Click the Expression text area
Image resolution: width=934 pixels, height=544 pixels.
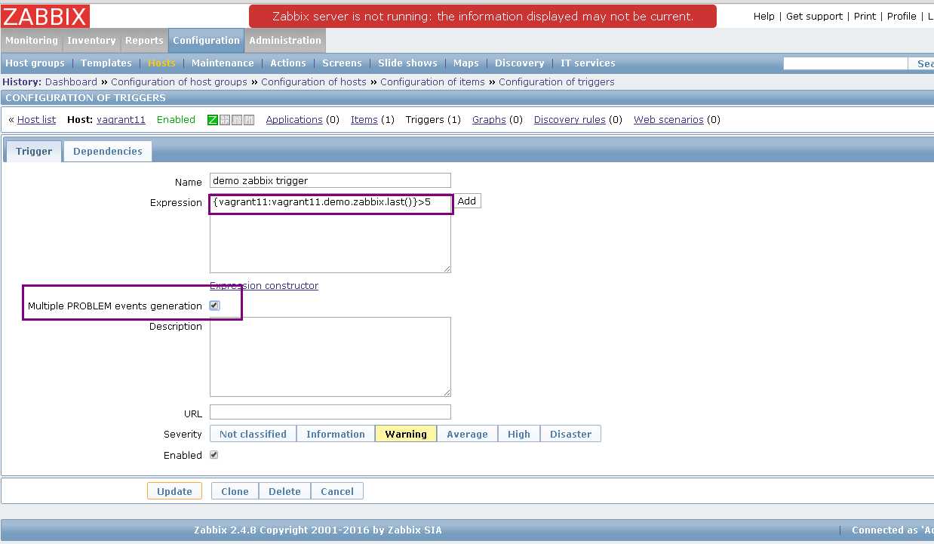point(330,234)
